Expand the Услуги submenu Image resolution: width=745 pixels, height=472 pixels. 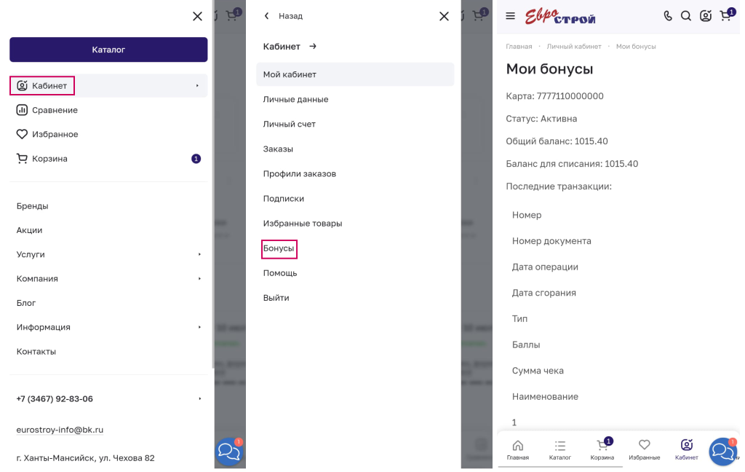[108, 254]
